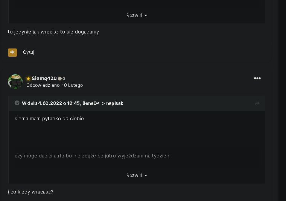Click the go-to-post arrow in quote header
The height and width of the screenshot is (201, 286).
257,104
